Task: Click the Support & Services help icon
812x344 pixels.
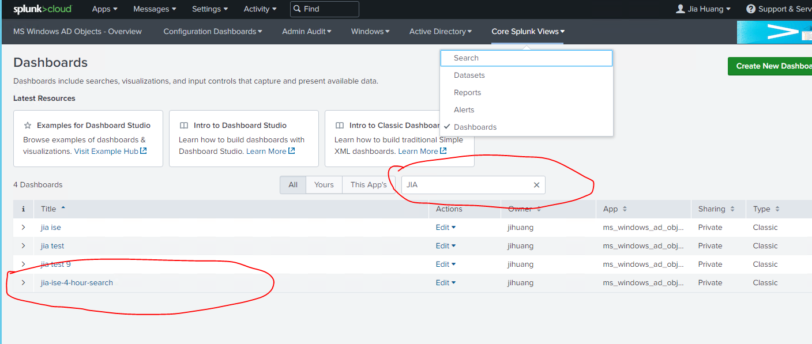Action: [x=750, y=9]
